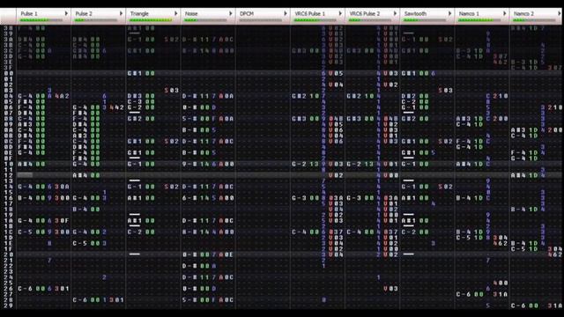The image size is (564, 317).
Task: Select row number 1C in the row column
Action: click(9, 232)
